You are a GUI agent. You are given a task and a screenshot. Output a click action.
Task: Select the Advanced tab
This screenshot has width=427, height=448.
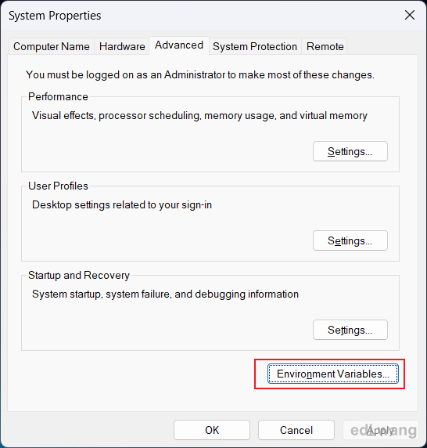[179, 45]
